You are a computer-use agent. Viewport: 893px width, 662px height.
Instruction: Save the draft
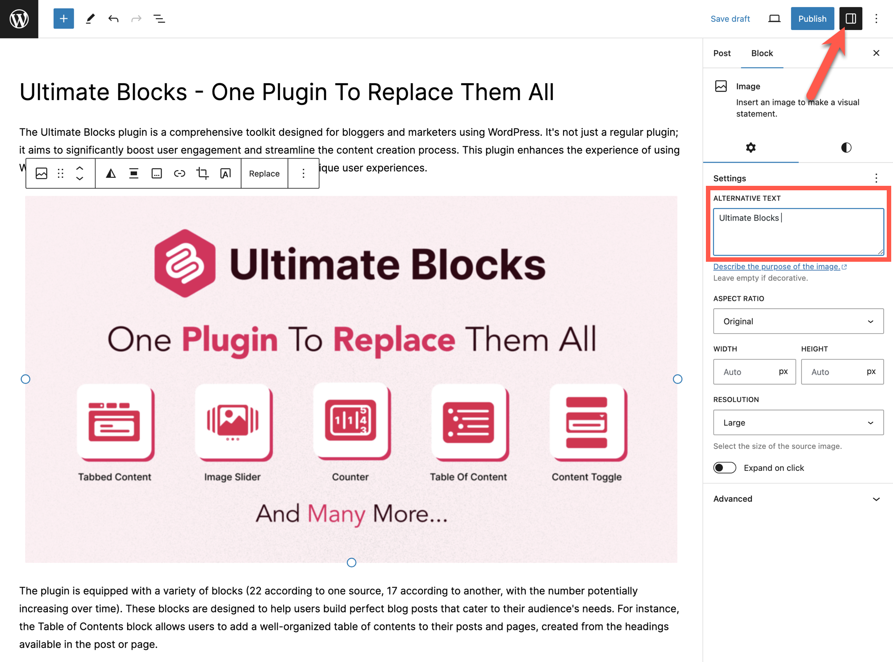pyautogui.click(x=730, y=18)
